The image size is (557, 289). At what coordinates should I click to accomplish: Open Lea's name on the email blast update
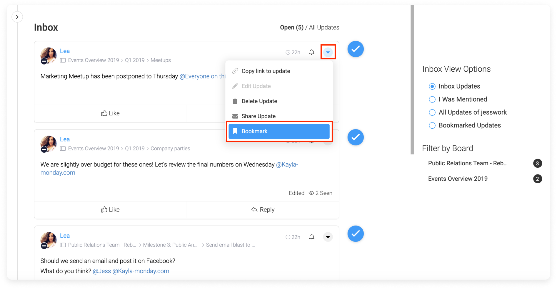click(65, 236)
